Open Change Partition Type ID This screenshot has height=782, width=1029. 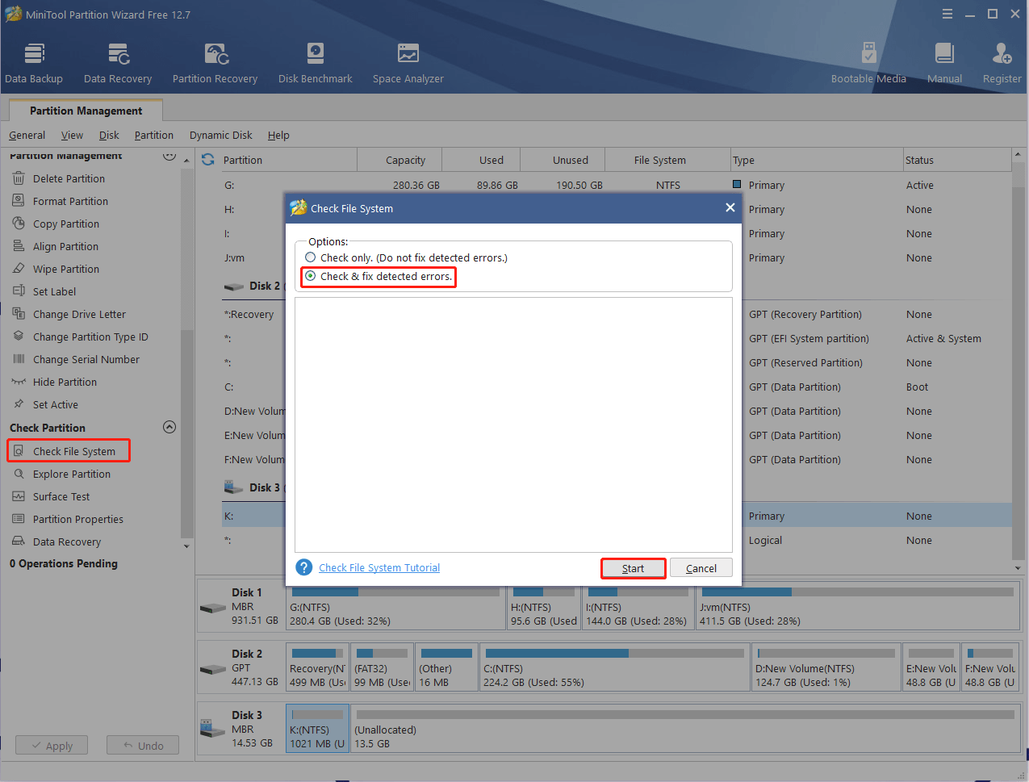(x=90, y=337)
